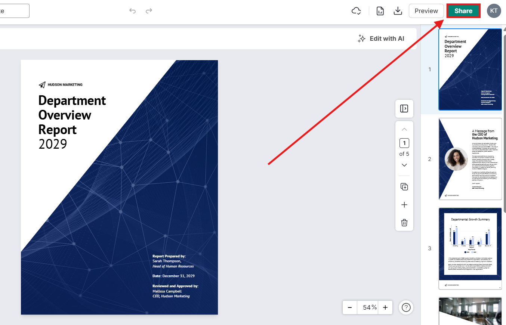
Task: Duplicate the current page
Action: (x=404, y=187)
